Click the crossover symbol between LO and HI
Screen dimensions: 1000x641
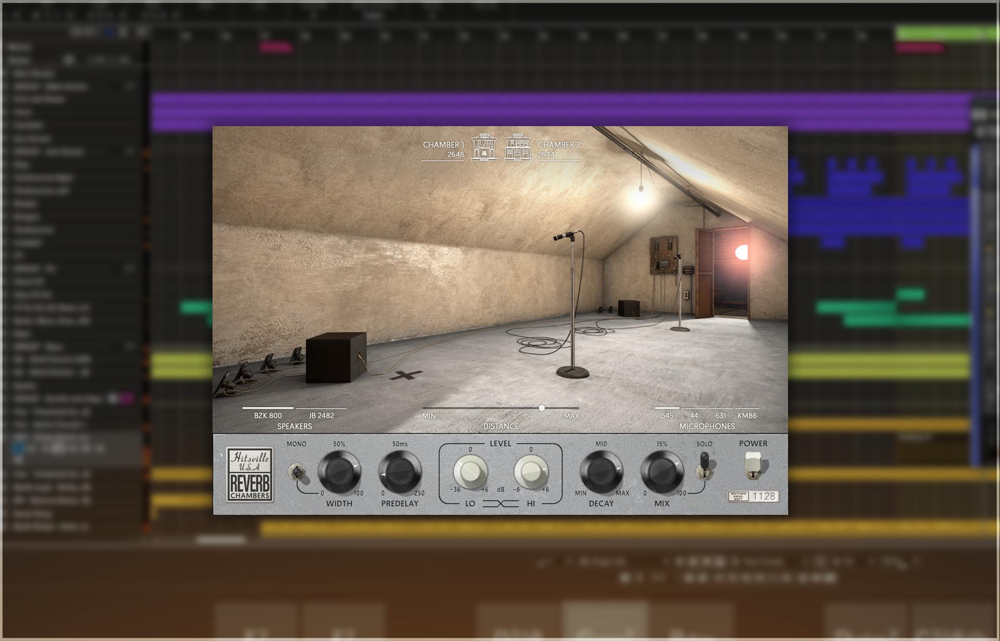click(501, 503)
